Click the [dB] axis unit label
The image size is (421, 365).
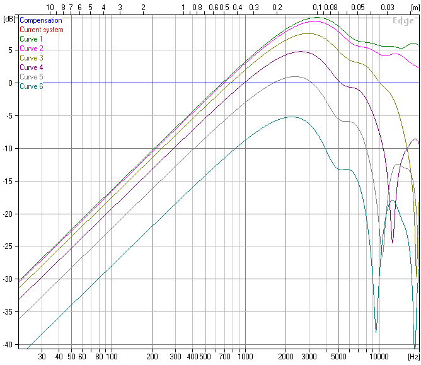coord(8,19)
